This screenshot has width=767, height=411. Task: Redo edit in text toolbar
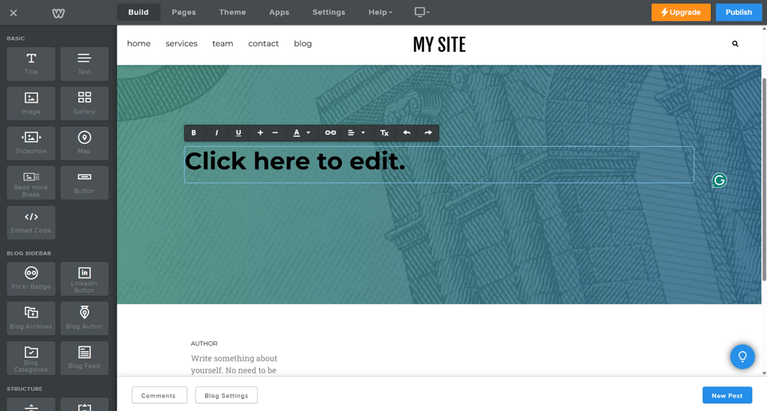click(428, 133)
